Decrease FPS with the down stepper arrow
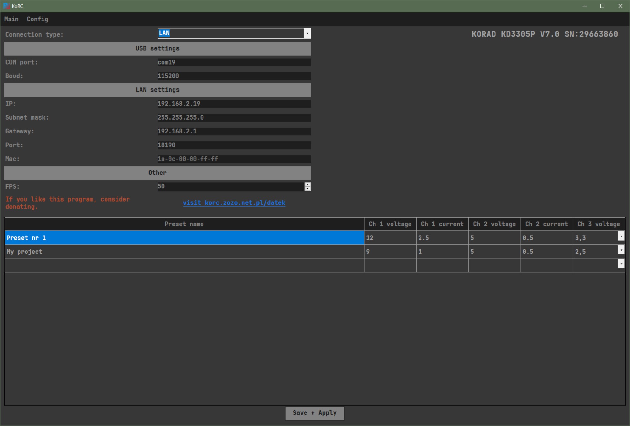Screen dimensions: 630x426 307,189
